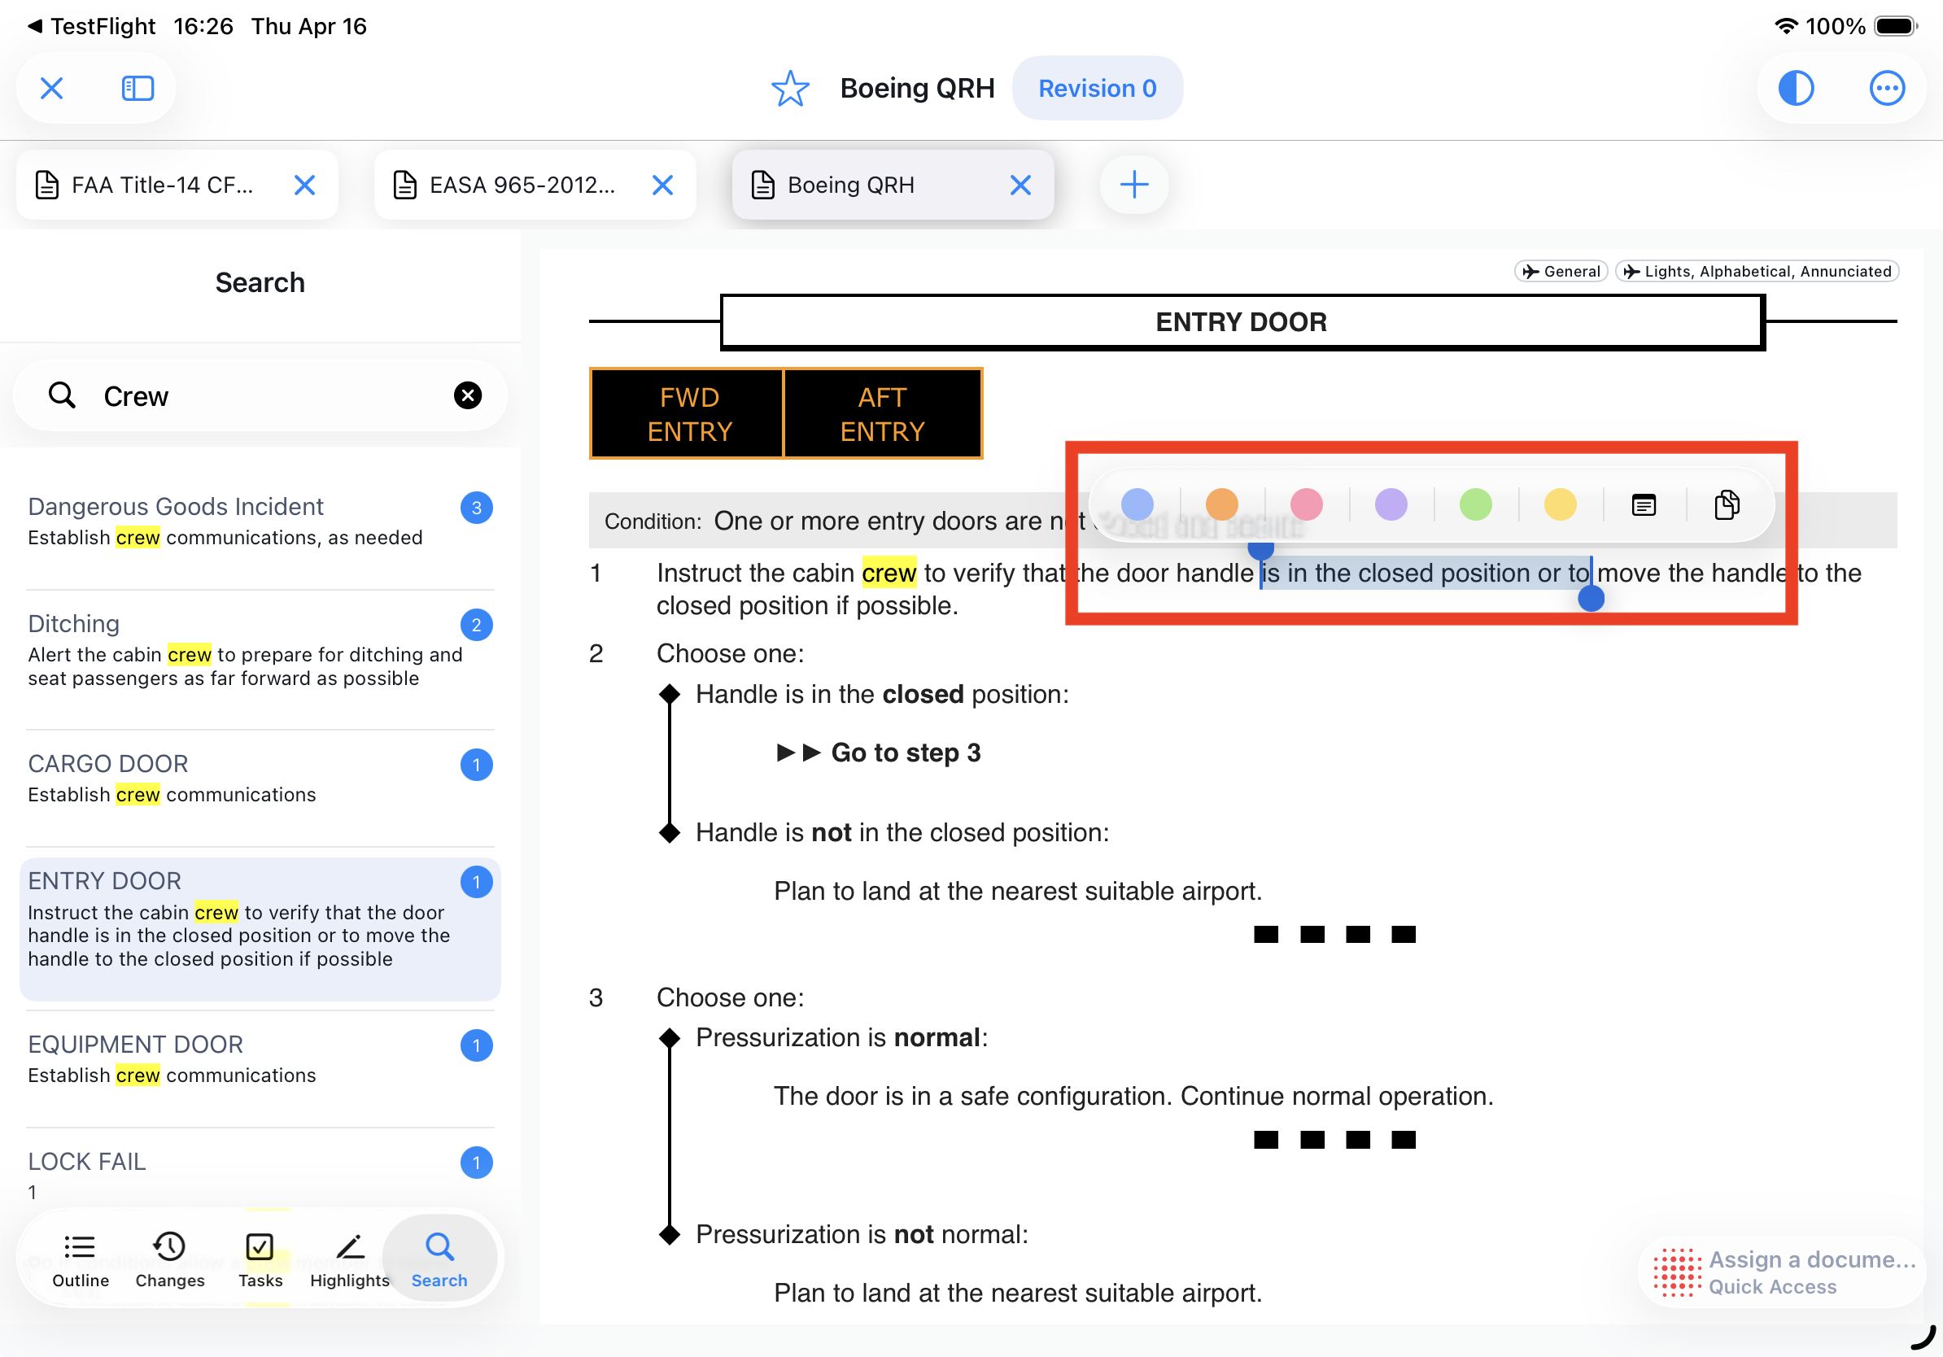The width and height of the screenshot is (1943, 1357).
Task: Toggle dark mode contrast icon
Action: tap(1795, 88)
